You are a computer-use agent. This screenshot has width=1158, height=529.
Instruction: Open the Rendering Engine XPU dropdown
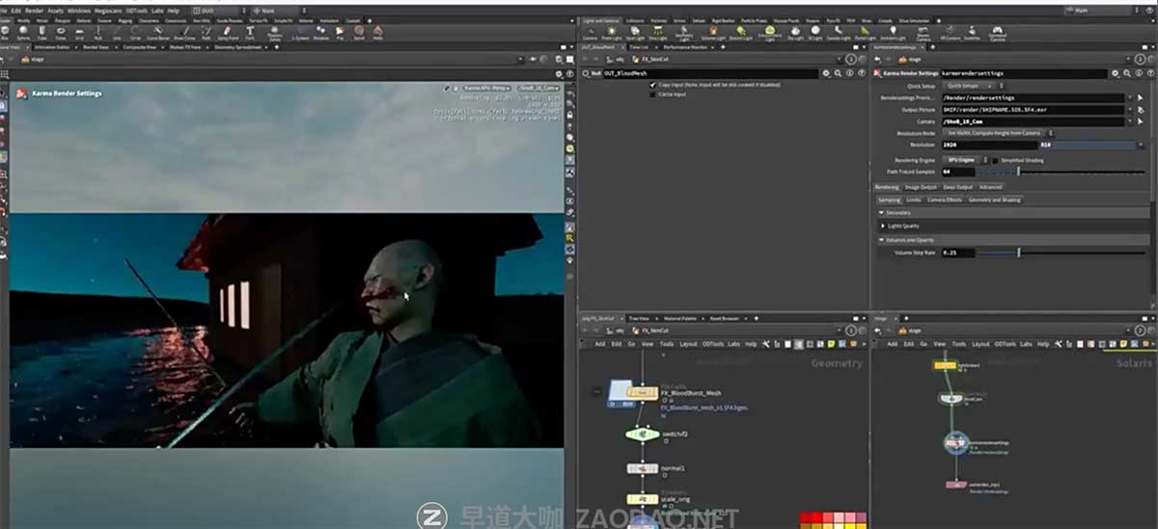963,160
